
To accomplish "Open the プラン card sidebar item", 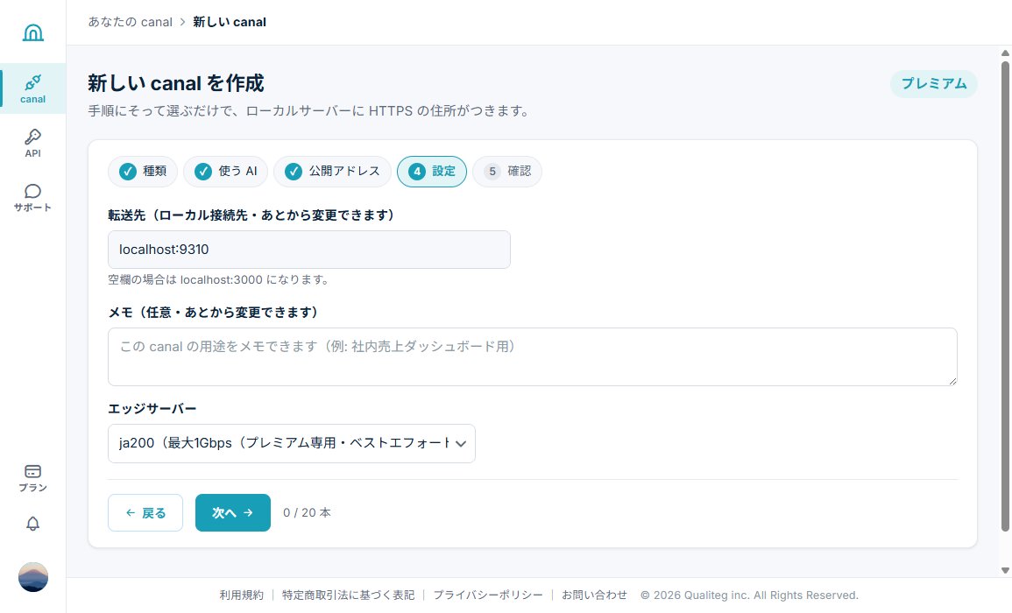I will (x=33, y=478).
